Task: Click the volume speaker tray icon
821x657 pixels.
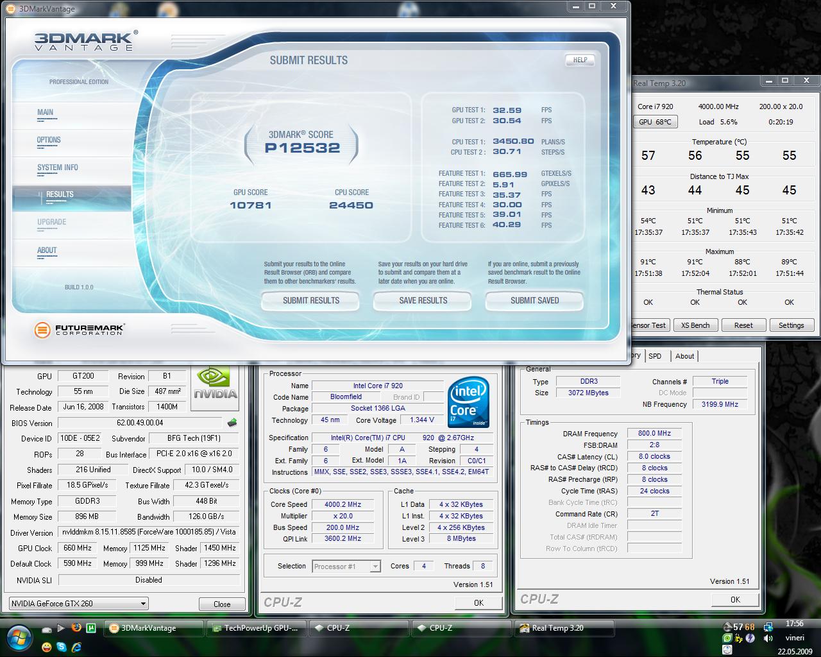Action: point(768,638)
